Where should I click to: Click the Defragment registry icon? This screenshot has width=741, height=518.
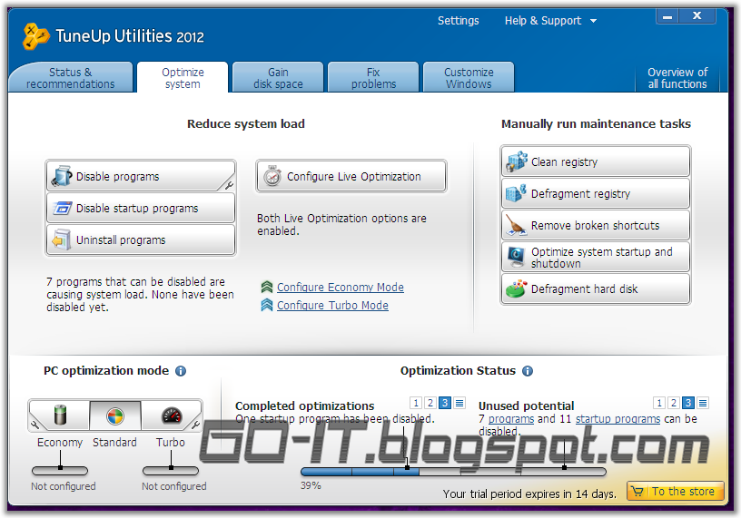click(x=517, y=193)
